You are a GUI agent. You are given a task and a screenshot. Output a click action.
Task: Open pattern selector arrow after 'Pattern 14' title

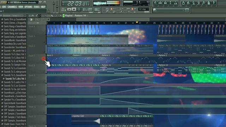coord(87,16)
